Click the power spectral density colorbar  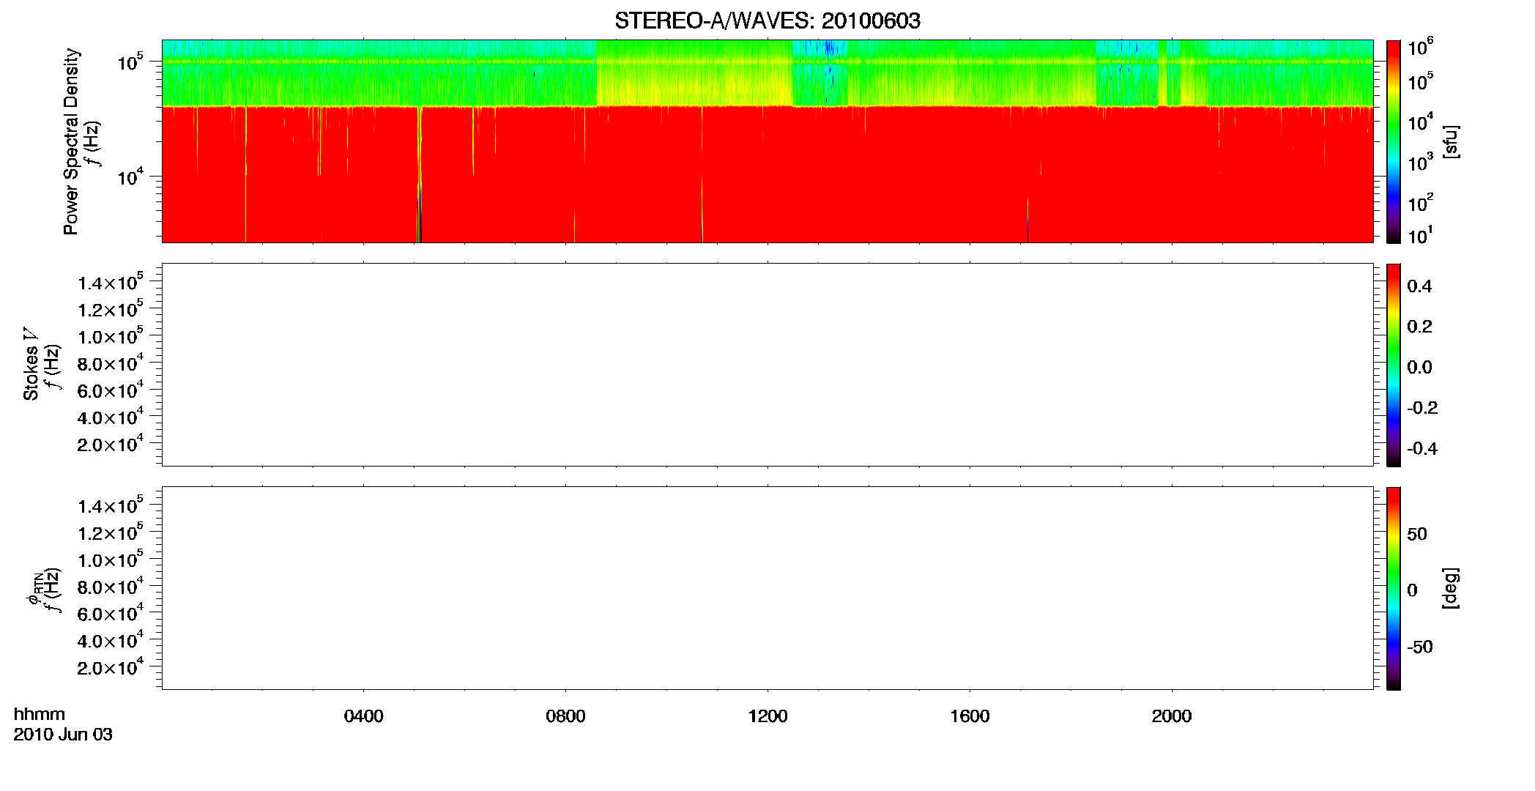tap(1394, 141)
